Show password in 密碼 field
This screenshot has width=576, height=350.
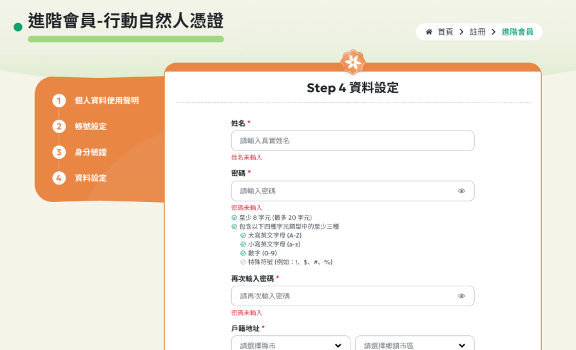coord(461,191)
